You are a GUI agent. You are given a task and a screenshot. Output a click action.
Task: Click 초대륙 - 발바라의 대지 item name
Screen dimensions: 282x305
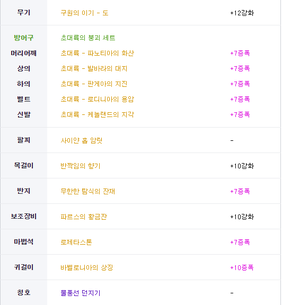click(94, 68)
